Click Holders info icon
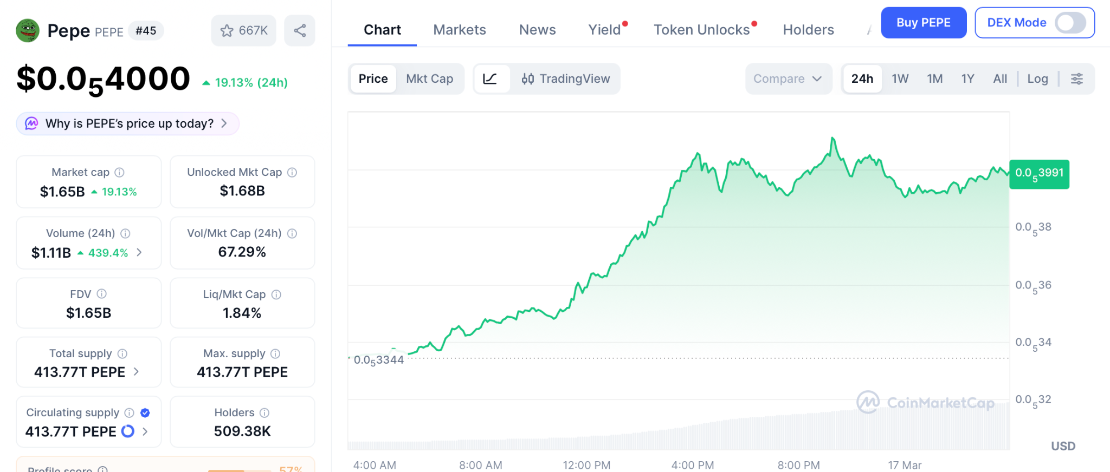The image size is (1110, 472). pos(264,413)
